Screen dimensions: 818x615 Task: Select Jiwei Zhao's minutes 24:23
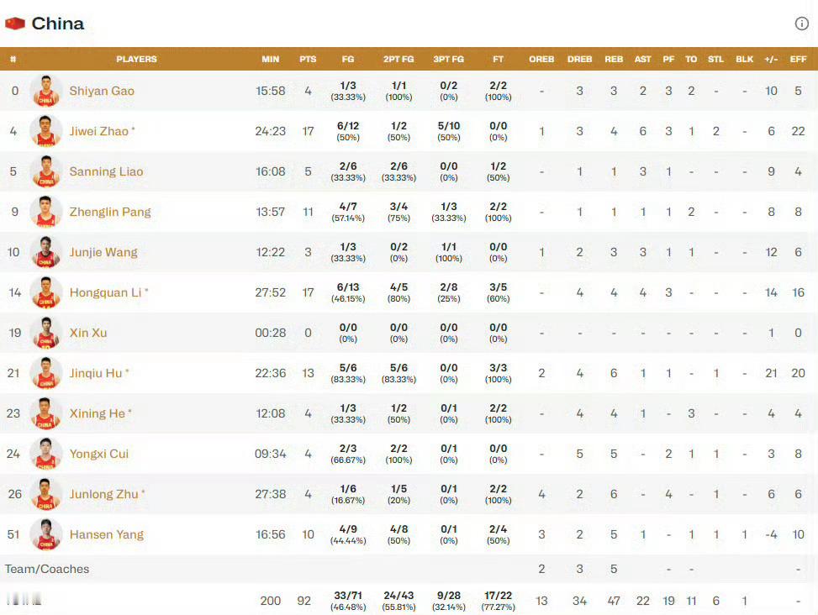tap(270, 131)
